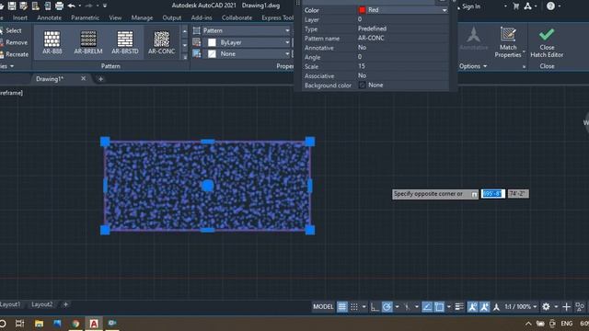Click the 74'-2" dynamic input field

click(x=518, y=194)
